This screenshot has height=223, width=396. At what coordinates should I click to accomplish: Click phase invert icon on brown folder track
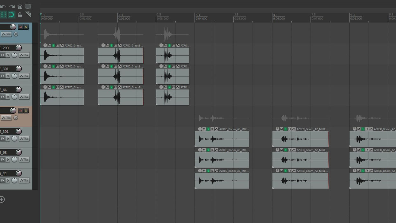tap(16, 118)
